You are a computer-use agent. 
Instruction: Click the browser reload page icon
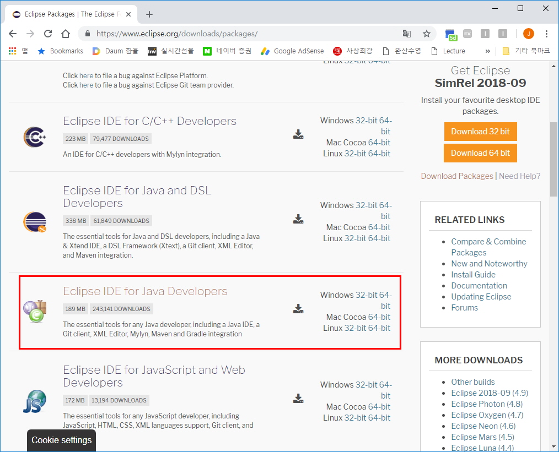(x=48, y=34)
